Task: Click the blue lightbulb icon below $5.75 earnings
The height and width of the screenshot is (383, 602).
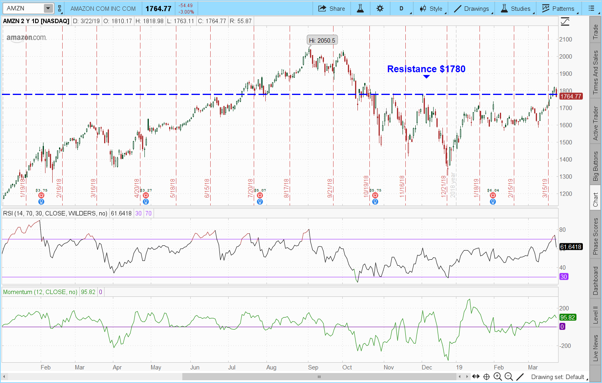Action: click(x=375, y=202)
